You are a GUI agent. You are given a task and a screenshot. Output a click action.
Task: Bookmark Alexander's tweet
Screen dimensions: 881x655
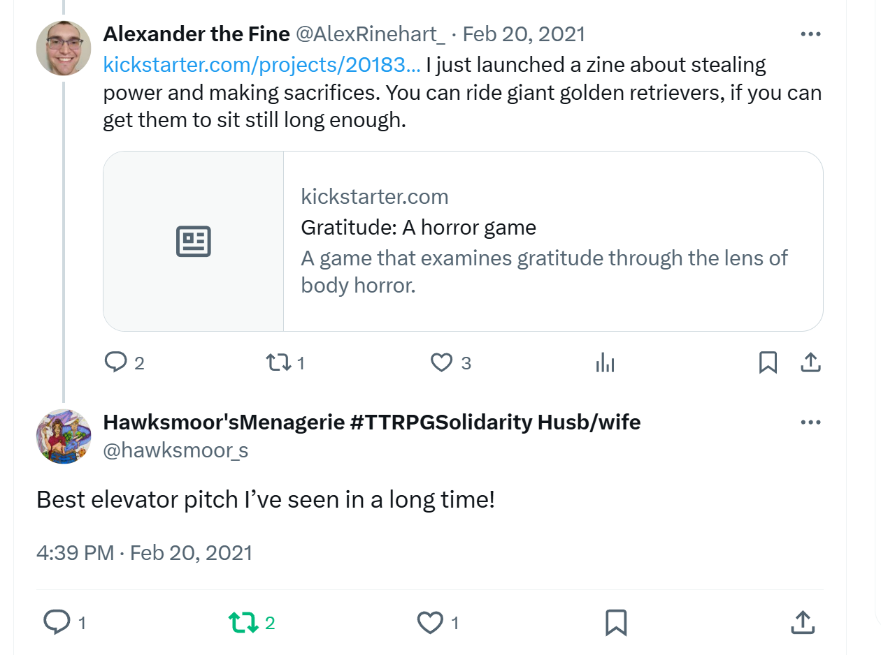coord(768,362)
